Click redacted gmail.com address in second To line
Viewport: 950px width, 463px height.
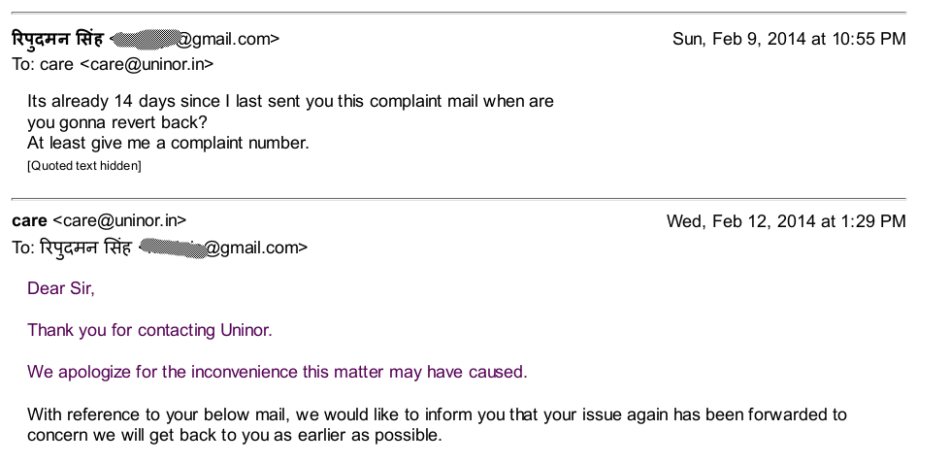coord(223,248)
